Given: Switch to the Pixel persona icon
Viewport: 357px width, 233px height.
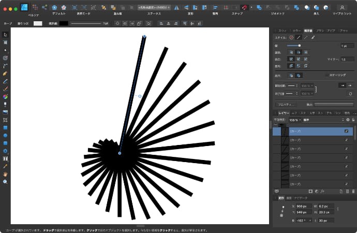Looking at the screenshot, I should point(35,7).
